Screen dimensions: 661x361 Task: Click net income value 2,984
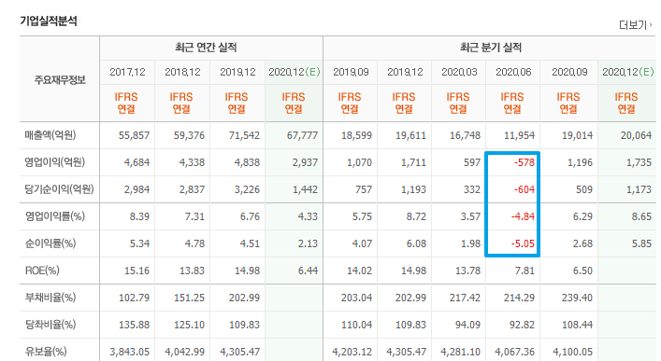(x=137, y=189)
